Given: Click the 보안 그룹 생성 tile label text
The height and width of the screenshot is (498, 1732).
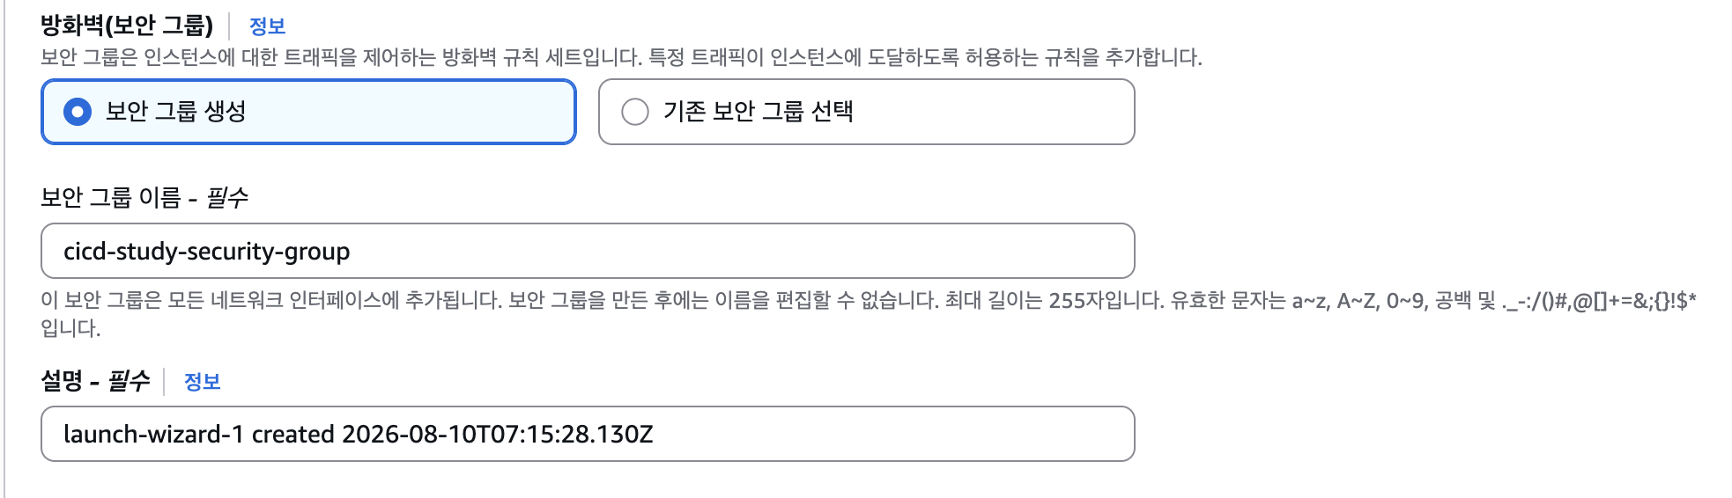Looking at the screenshot, I should pyautogui.click(x=175, y=112).
